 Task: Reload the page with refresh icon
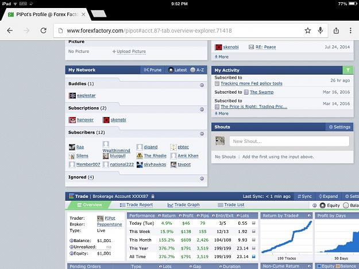pyautogui.click(x=44, y=30)
